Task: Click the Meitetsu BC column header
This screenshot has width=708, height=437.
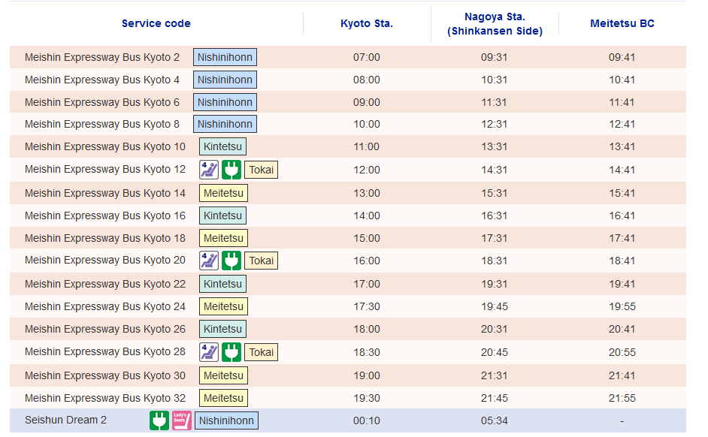Action: pos(622,23)
